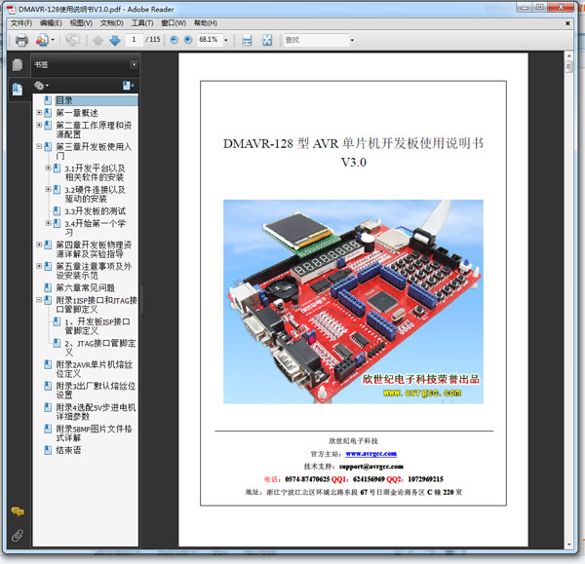
Task: Click the fit width scrolling icon
Action: 247,40
